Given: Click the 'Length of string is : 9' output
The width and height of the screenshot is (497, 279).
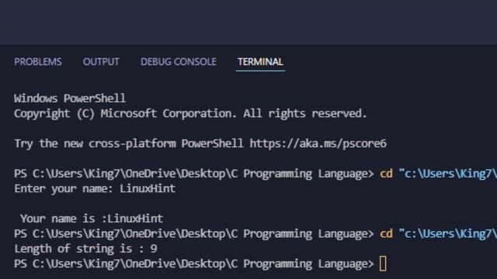Looking at the screenshot, I should 85,249.
